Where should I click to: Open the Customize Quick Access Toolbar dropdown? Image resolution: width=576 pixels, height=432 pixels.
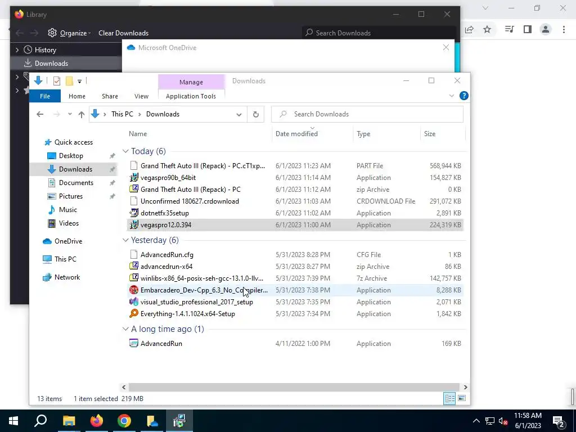click(79, 81)
